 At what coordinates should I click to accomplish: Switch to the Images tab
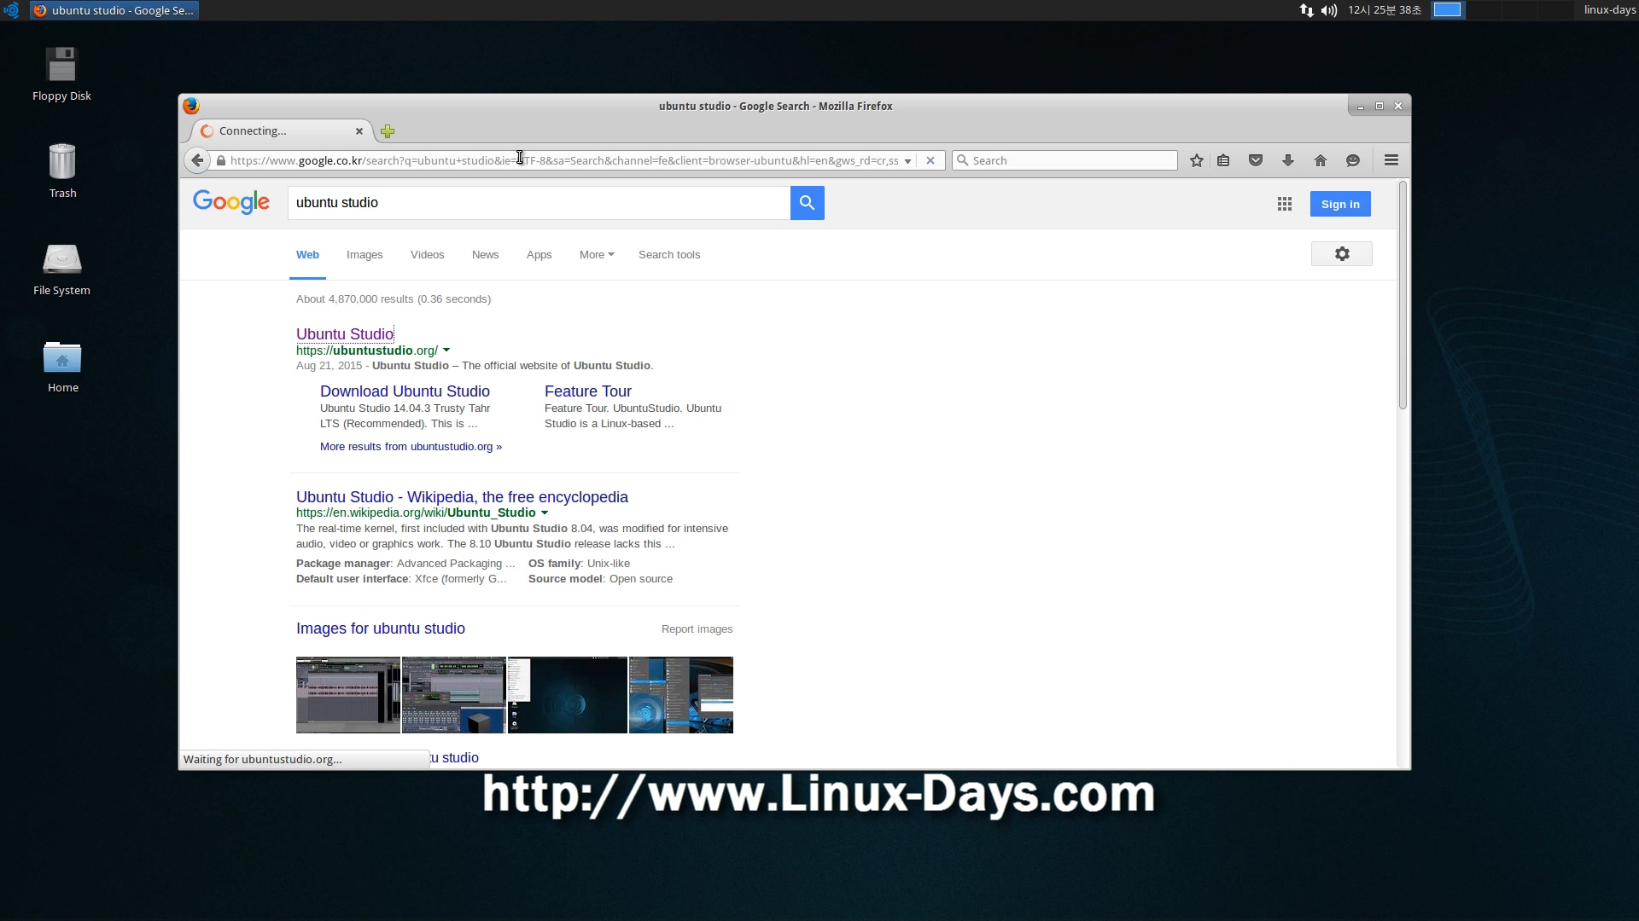pos(365,255)
